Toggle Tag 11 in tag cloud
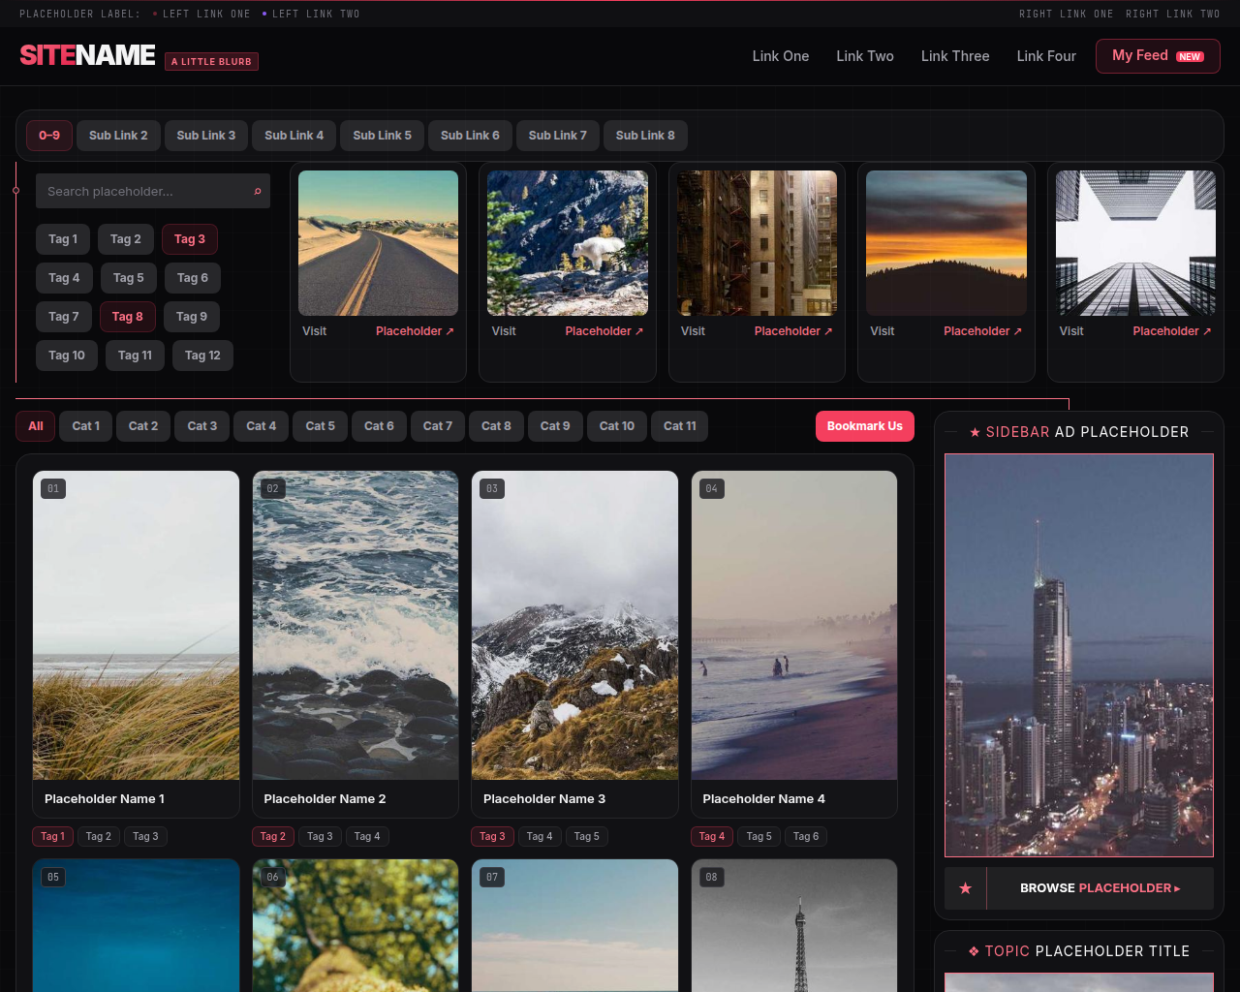Viewport: 1240px width, 992px height. 135,356
